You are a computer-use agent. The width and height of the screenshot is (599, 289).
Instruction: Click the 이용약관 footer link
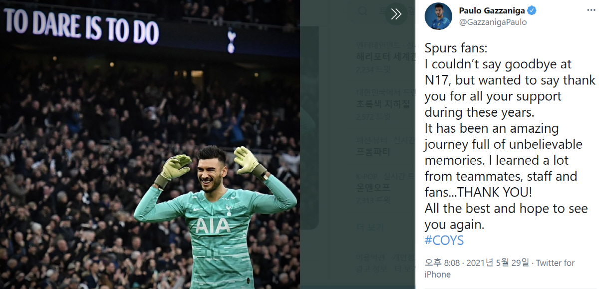click(370, 258)
